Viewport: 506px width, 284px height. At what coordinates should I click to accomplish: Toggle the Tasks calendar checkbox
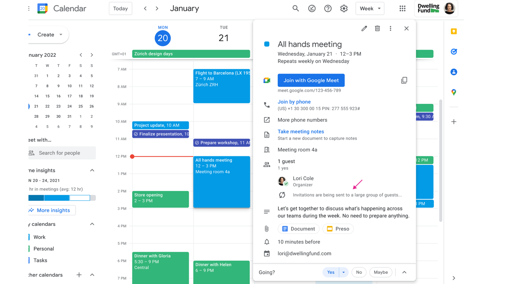coord(29,260)
